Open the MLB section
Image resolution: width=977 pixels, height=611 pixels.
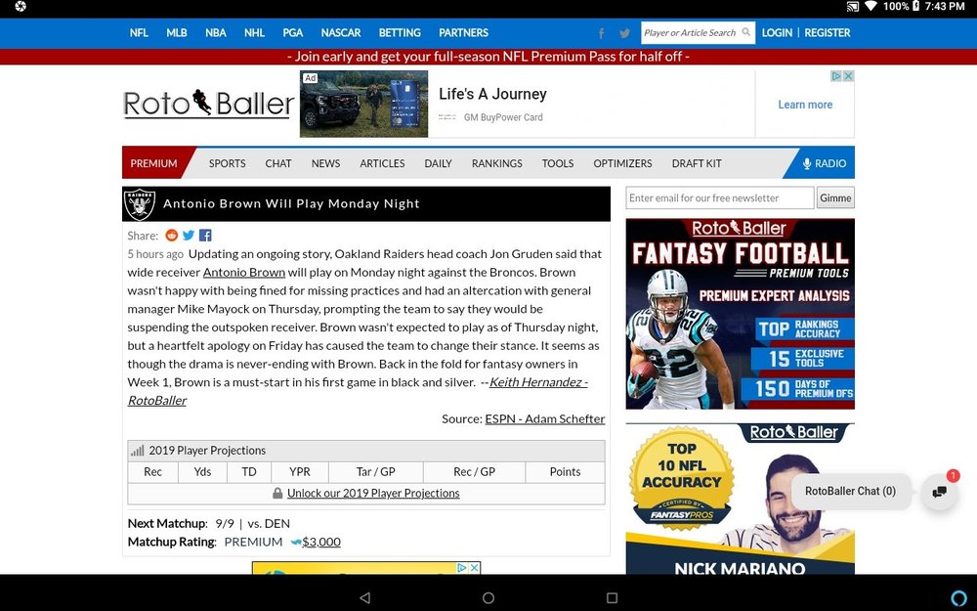point(176,33)
